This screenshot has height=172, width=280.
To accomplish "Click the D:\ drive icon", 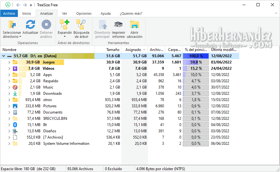I will tap(9, 56).
